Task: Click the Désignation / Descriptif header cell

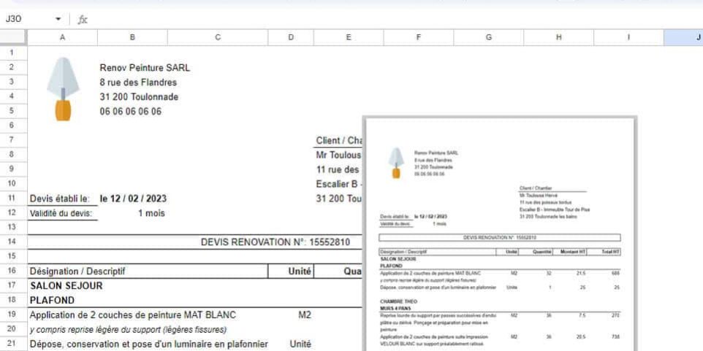Action: (x=77, y=271)
